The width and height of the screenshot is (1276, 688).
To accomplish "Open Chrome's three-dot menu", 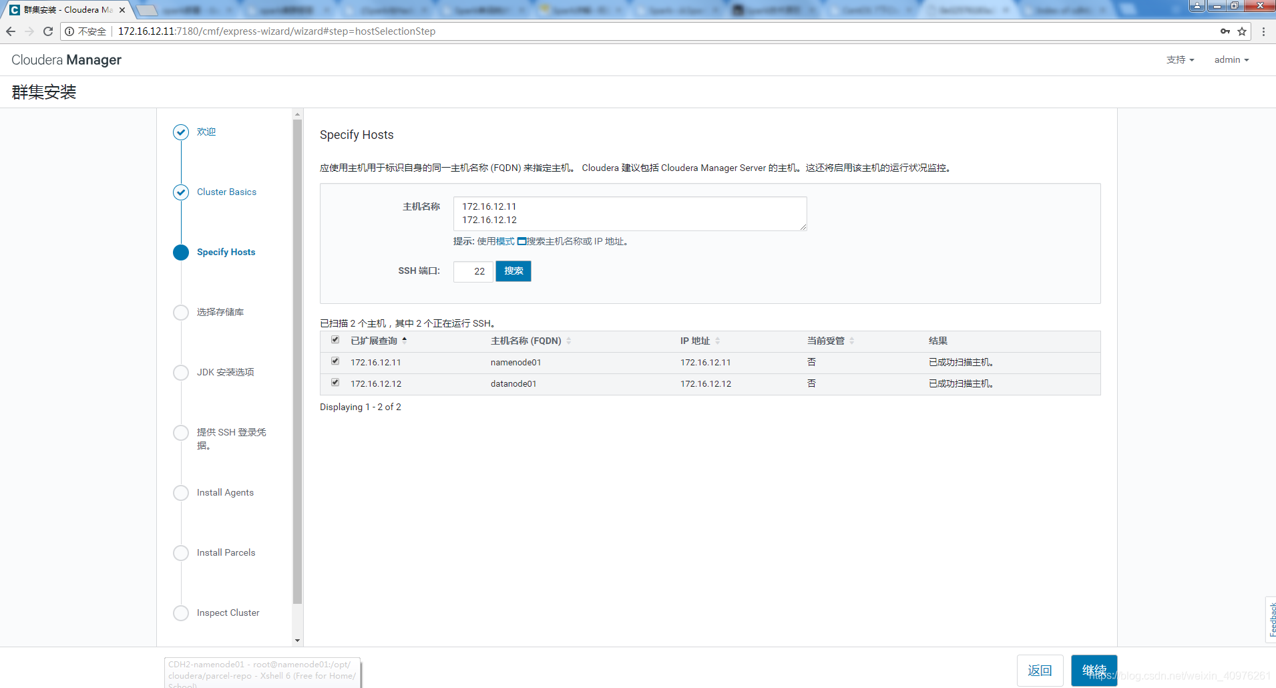I will point(1263,31).
